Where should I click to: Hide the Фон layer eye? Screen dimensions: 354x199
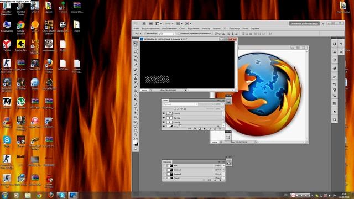click(164, 126)
